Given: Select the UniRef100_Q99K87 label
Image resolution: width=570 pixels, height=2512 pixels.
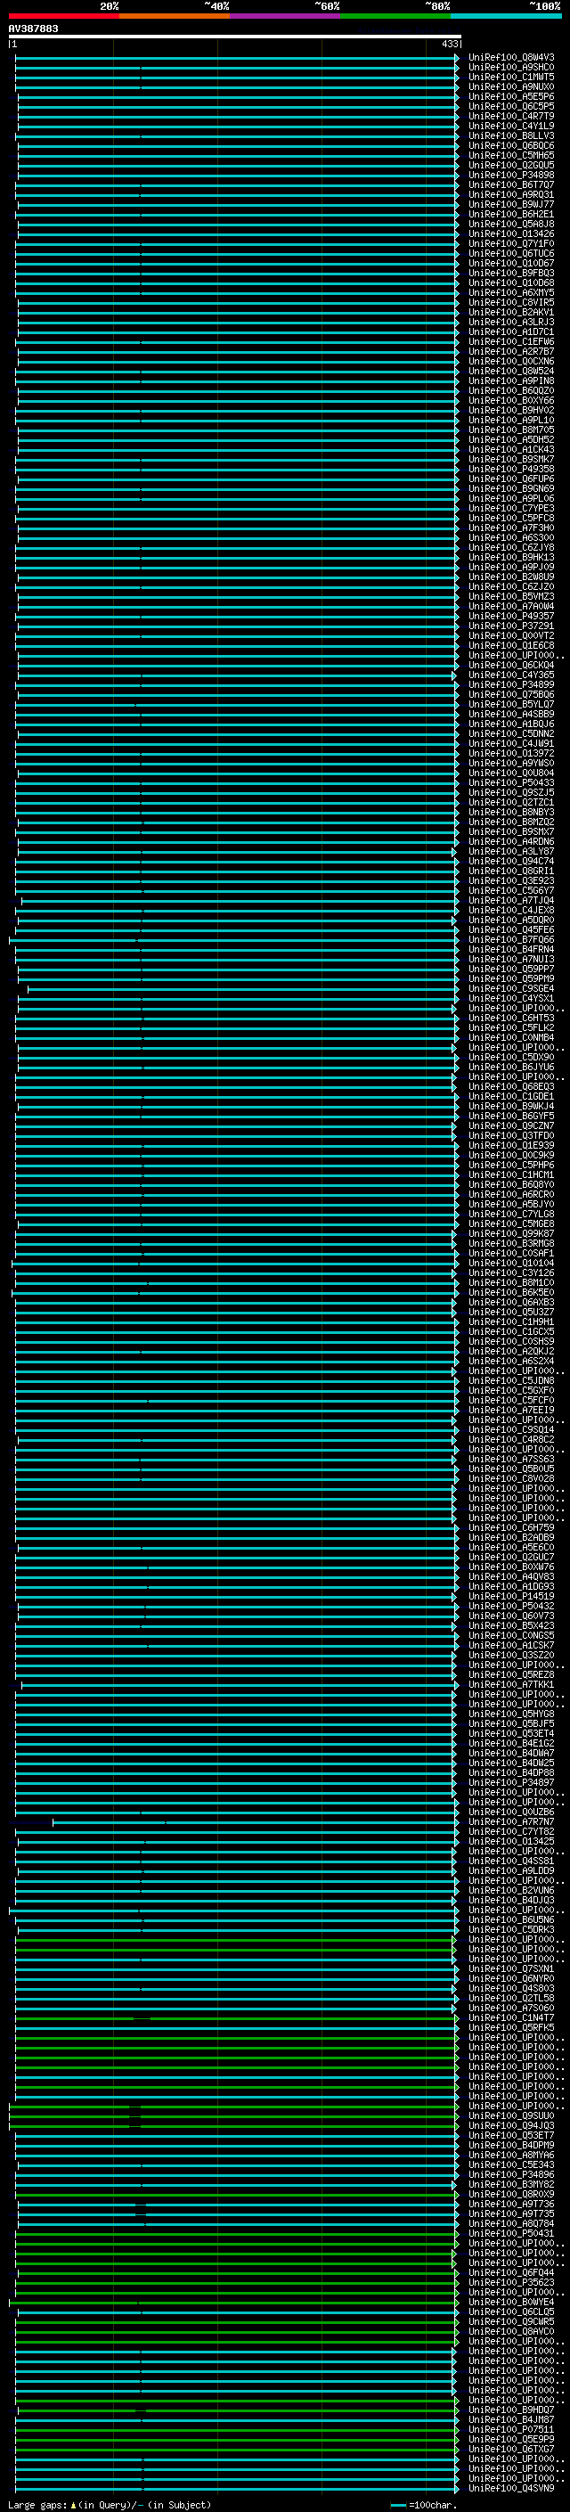Looking at the screenshot, I should (x=511, y=1233).
